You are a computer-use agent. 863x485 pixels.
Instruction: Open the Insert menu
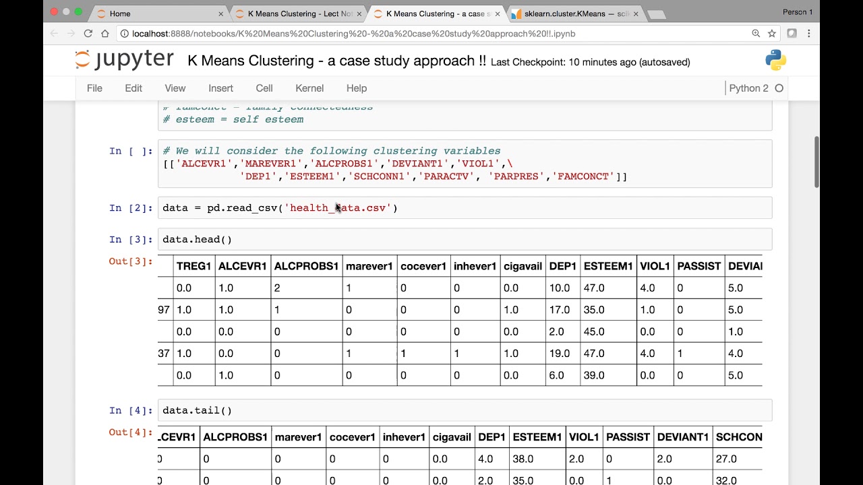click(x=220, y=88)
